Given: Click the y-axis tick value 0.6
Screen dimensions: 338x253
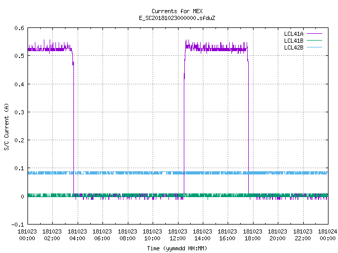Looking at the screenshot, I should (x=19, y=28).
